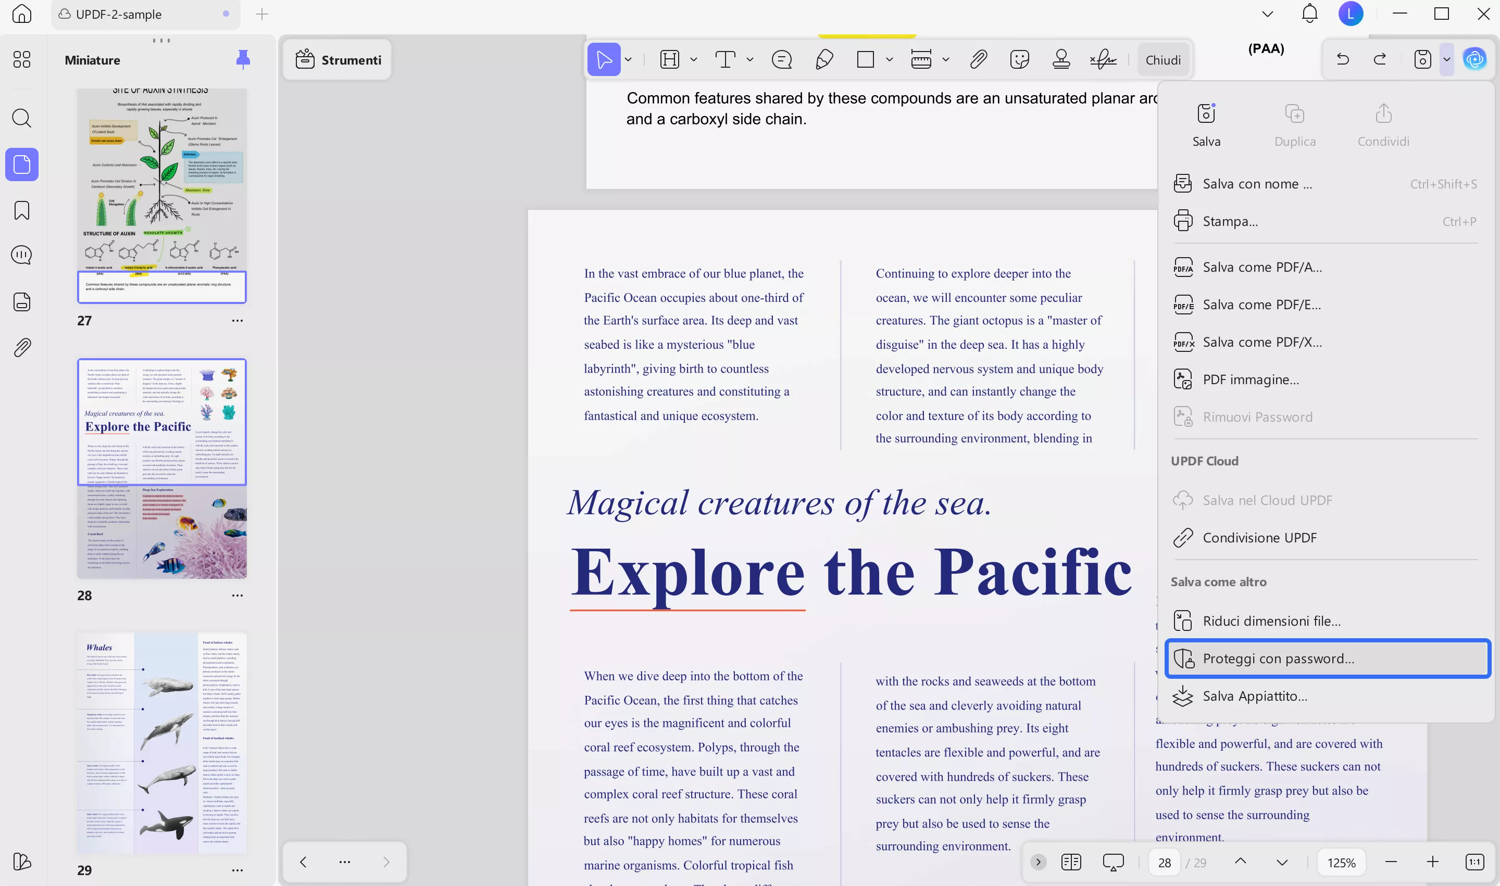This screenshot has width=1500, height=886.
Task: Open the 125% zoom level dropdown
Action: pos(1341,862)
